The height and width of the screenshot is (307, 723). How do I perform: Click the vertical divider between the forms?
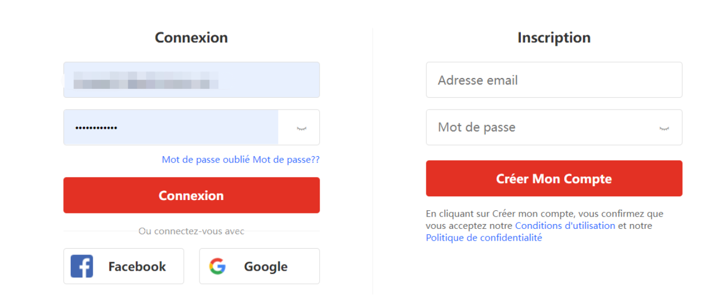(373, 160)
